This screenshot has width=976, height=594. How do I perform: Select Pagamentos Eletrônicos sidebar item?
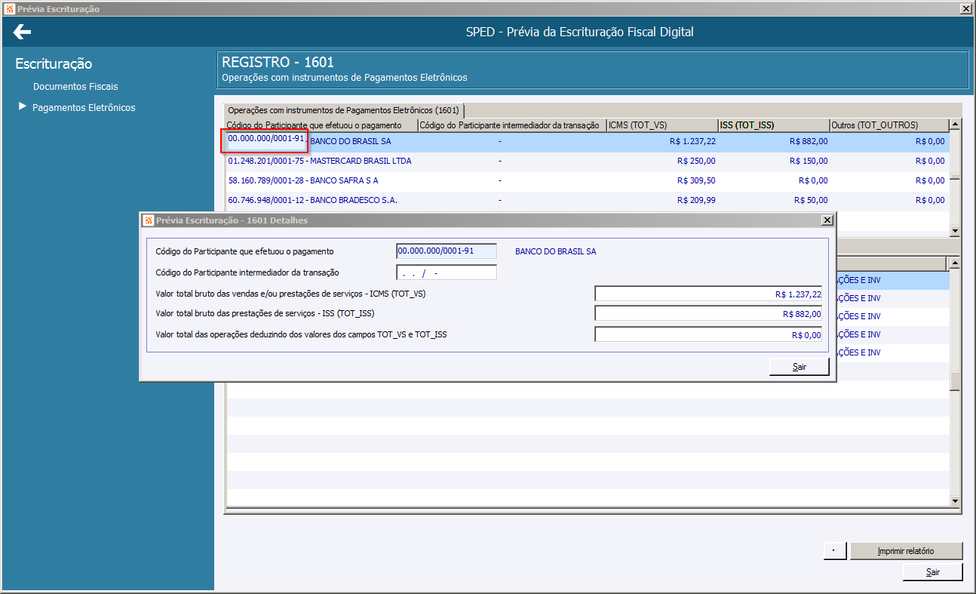pyautogui.click(x=84, y=108)
